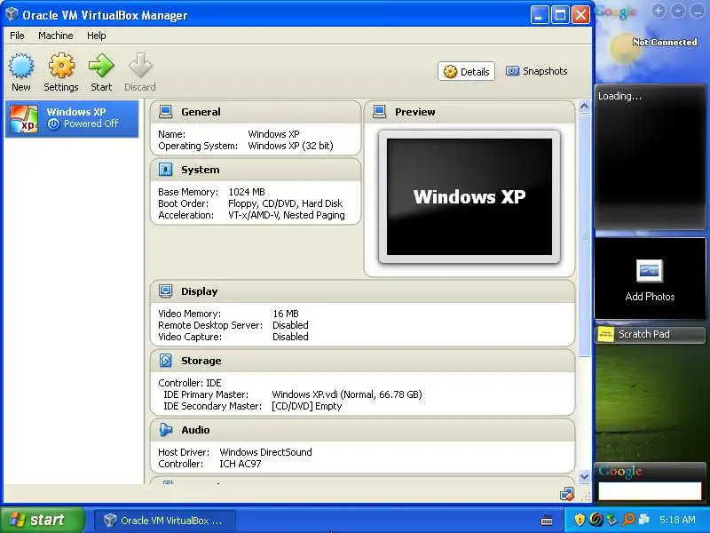Image resolution: width=710 pixels, height=533 pixels.
Task: Click the Oracle VM VirtualBox taskbar button
Action: pos(165,521)
